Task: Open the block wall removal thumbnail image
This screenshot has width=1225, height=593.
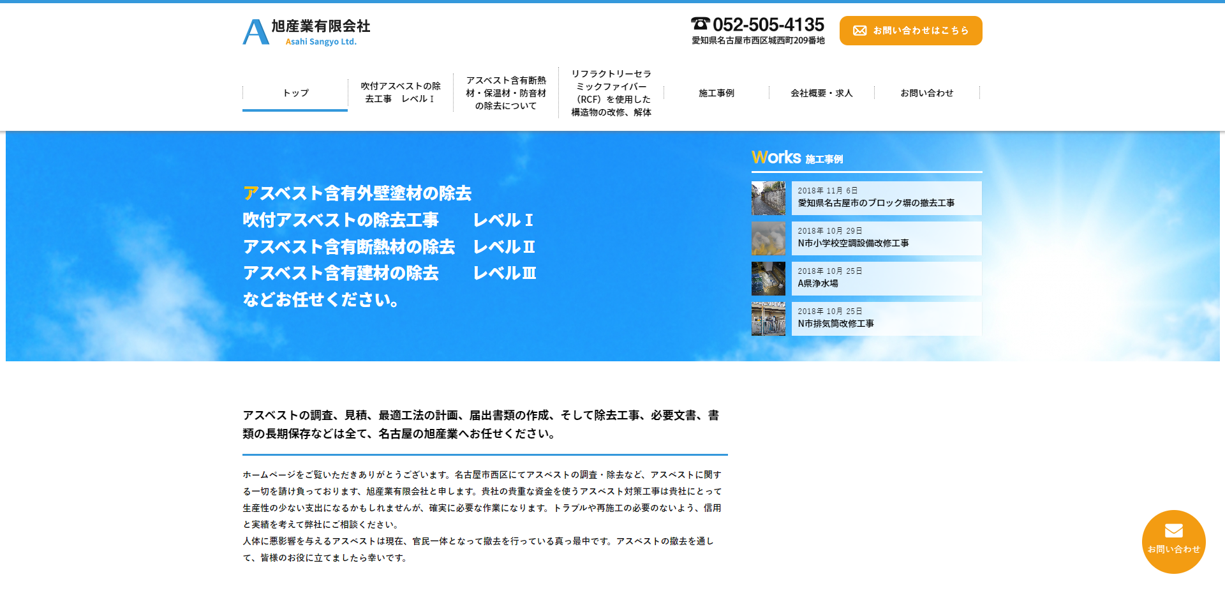Action: click(x=768, y=199)
